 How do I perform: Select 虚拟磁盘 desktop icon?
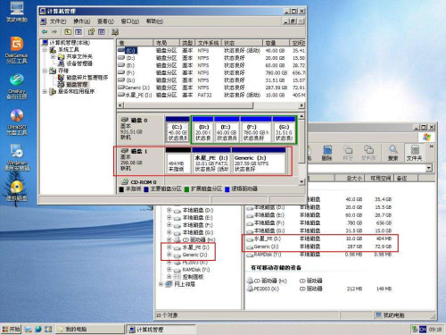click(x=17, y=190)
